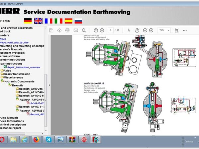Zoom in with plus icon
This screenshot has width=199, height=149.
pos(151,30)
